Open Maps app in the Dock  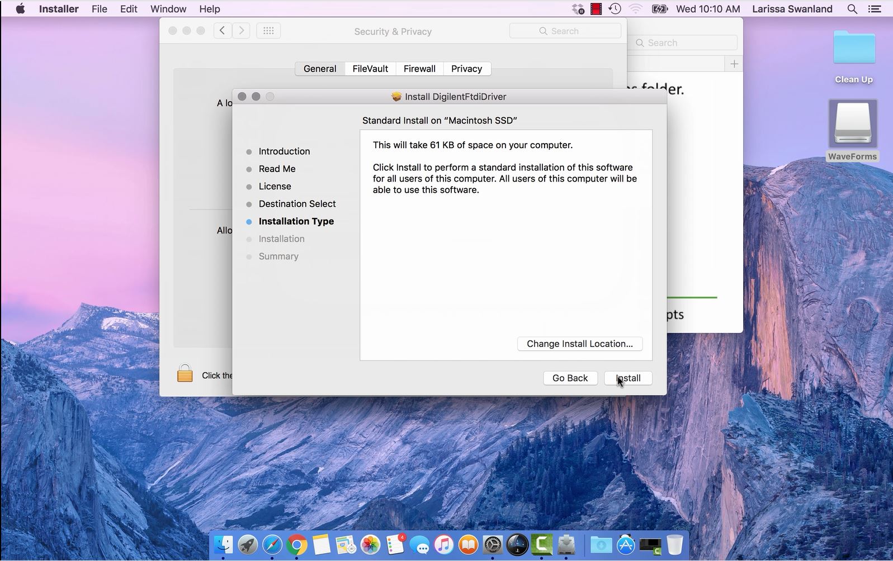click(x=346, y=544)
